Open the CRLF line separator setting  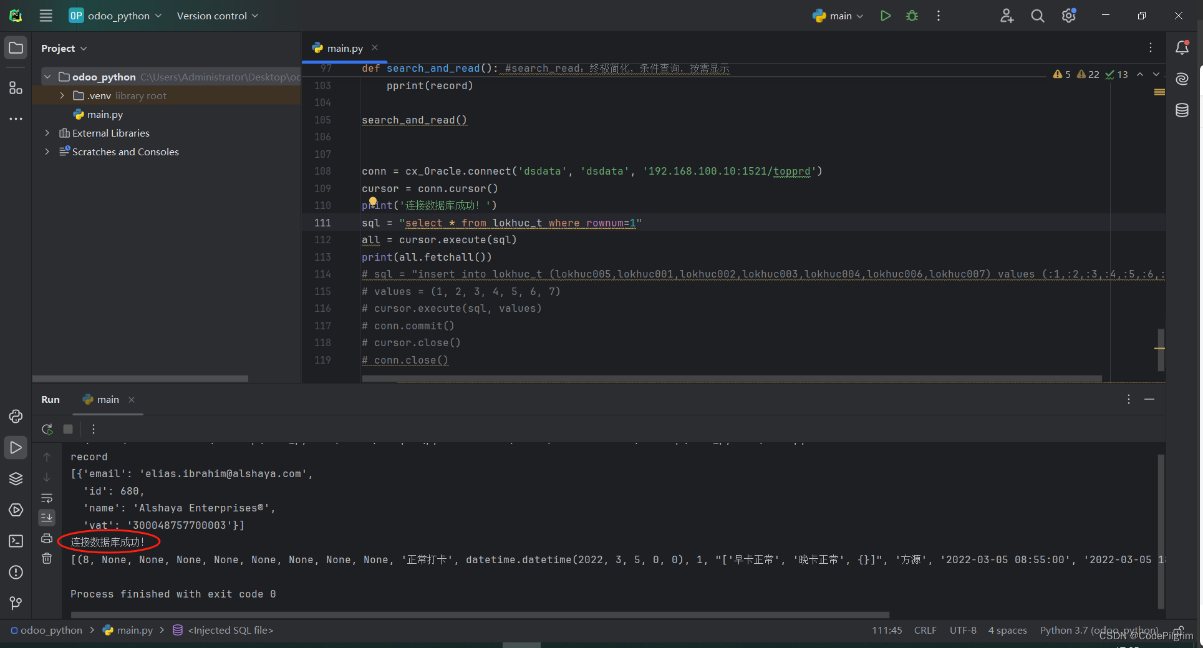(925, 630)
